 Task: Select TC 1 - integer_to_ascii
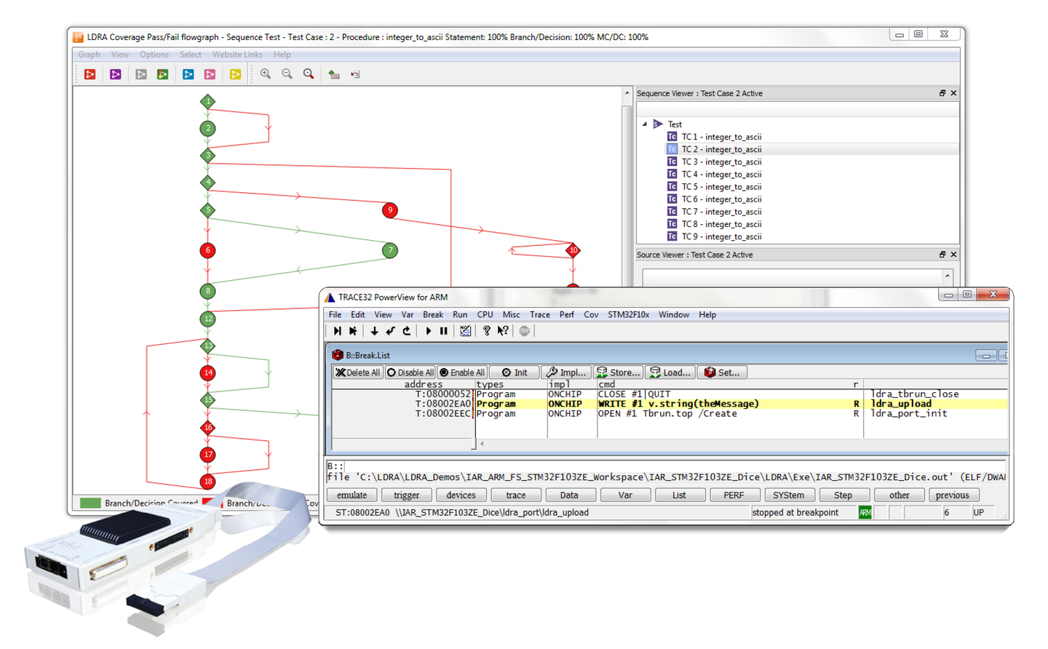[x=721, y=137]
